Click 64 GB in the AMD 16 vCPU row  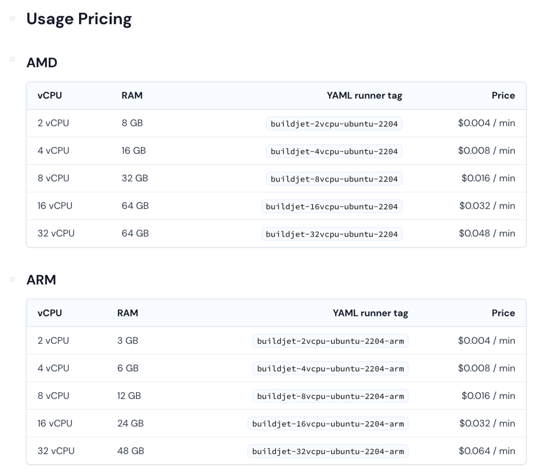pyautogui.click(x=135, y=205)
